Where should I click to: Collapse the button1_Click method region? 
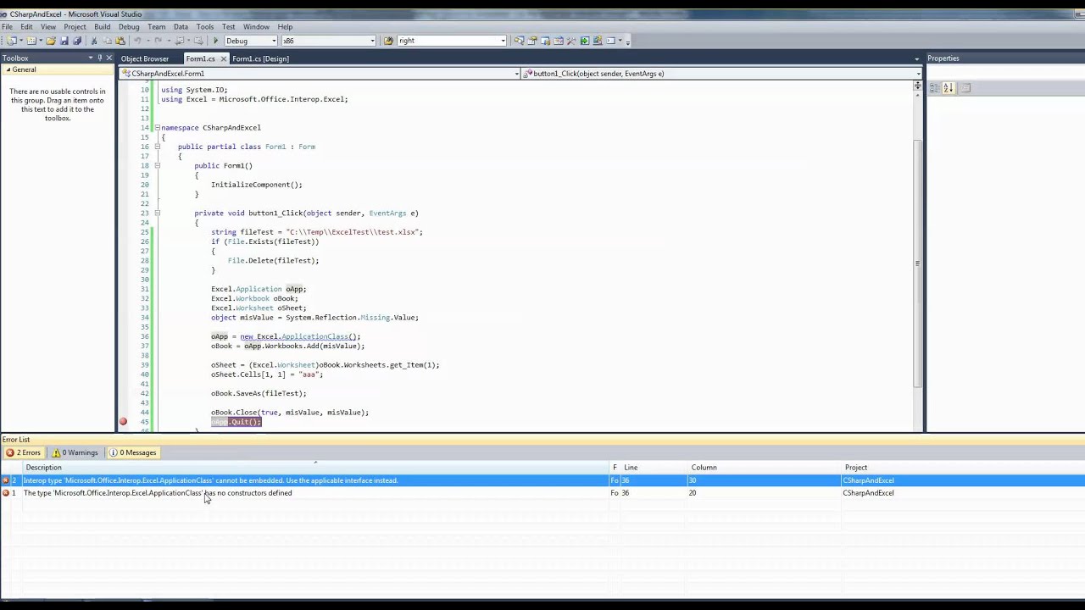tap(157, 213)
